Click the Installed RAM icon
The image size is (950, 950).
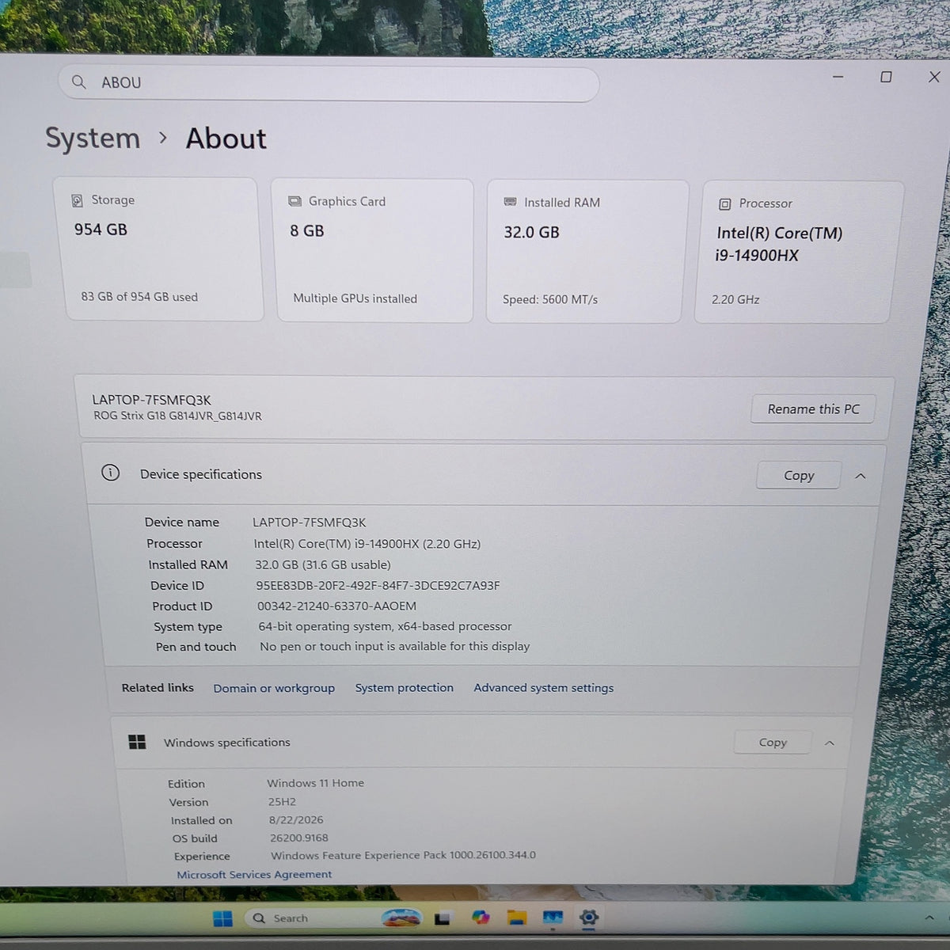coord(511,202)
